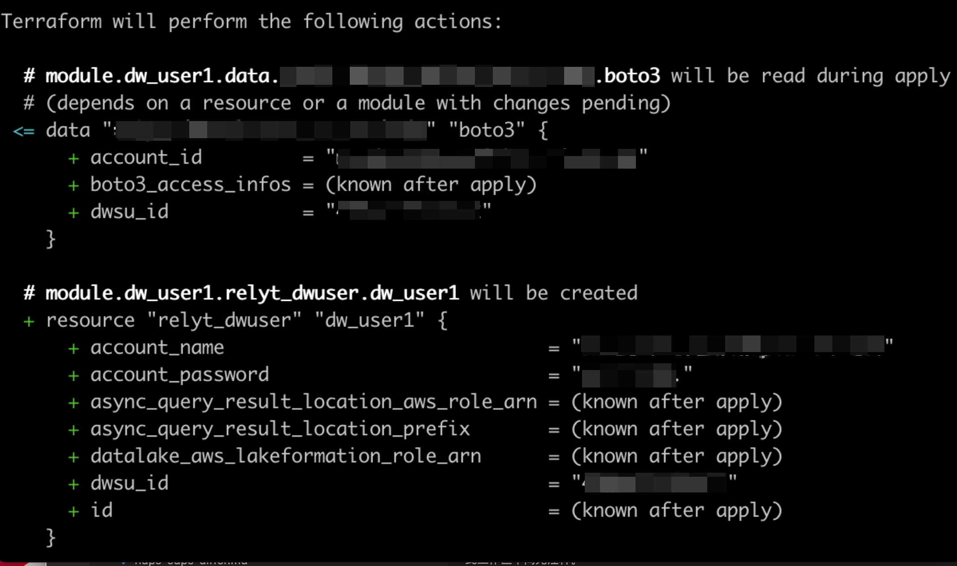Click the closing brace of the relyt_dwuser resource
The height and width of the screenshot is (566, 957).
[x=51, y=537]
